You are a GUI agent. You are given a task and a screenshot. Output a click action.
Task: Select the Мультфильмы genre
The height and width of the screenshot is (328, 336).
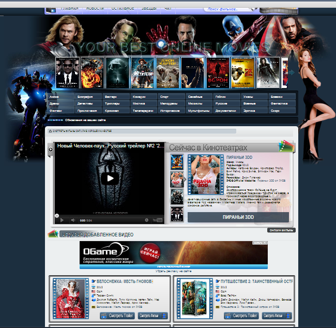pos(199,111)
